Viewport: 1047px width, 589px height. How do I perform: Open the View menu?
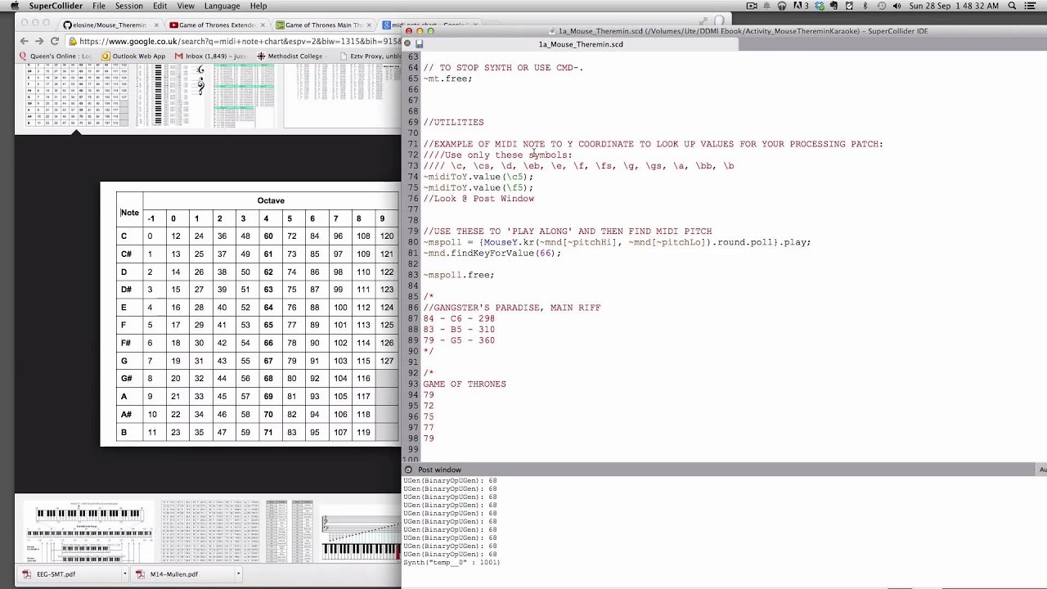[x=186, y=6]
